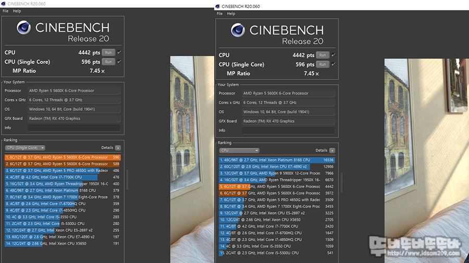
Task: Toggle CPU test checkbox in right window
Action: 333,55
